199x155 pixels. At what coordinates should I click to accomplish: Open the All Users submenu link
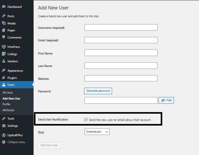tap(8, 93)
